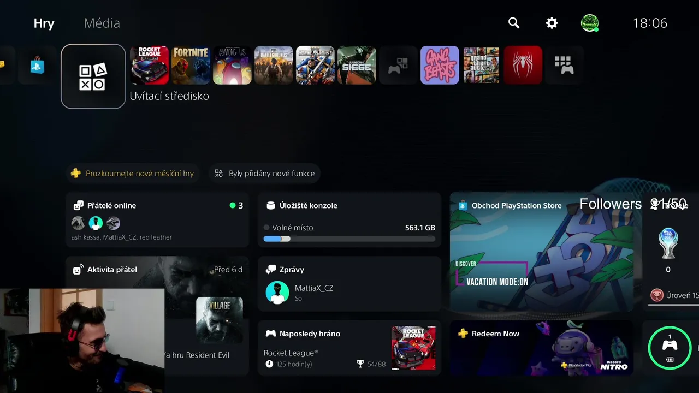Image resolution: width=699 pixels, height=393 pixels.
Task: Open the settings gear icon
Action: [x=552, y=23]
